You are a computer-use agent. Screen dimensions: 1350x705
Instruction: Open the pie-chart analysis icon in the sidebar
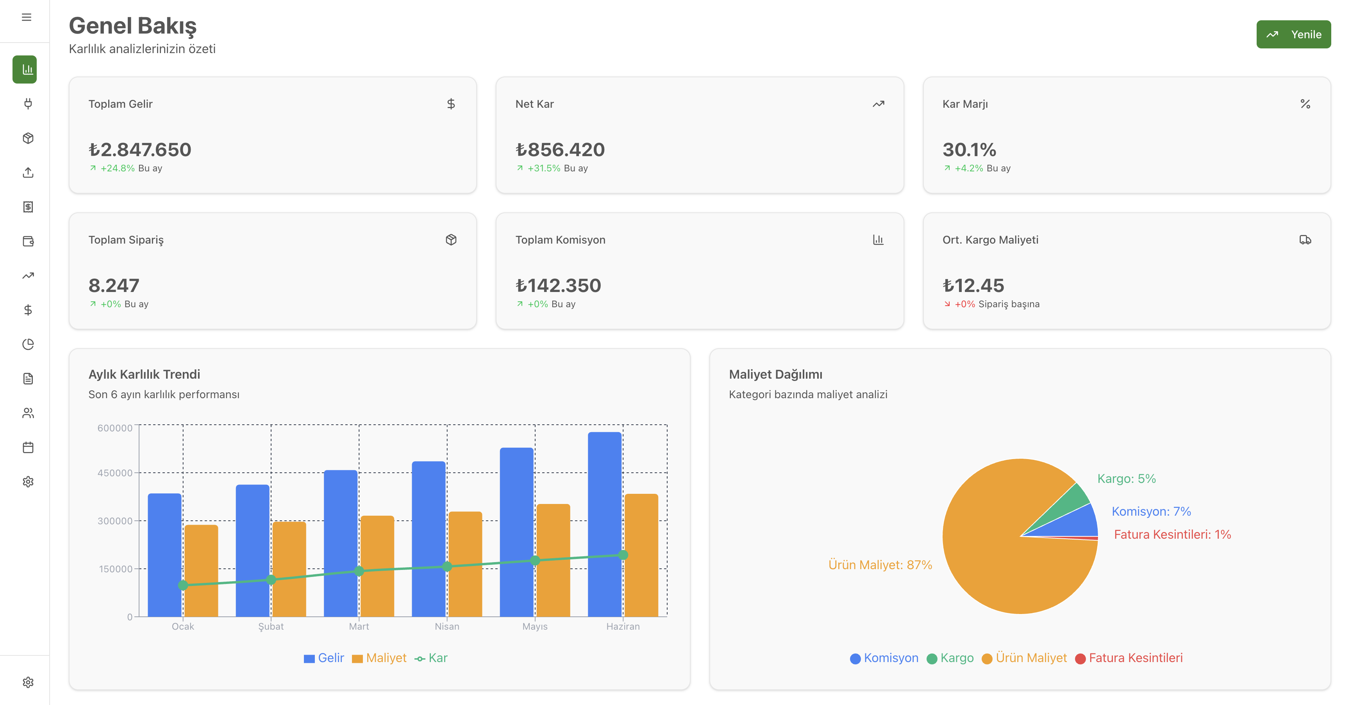(x=27, y=344)
